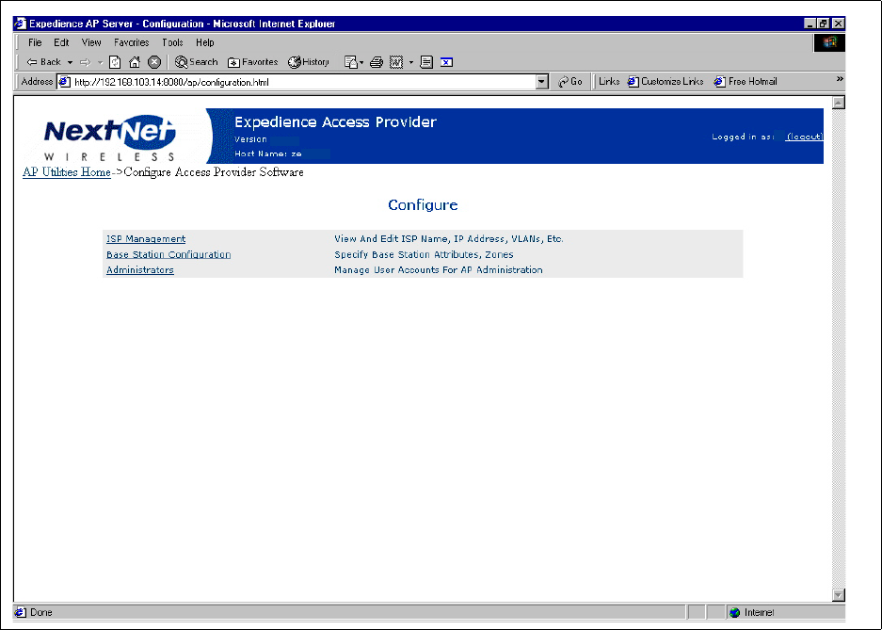
Task: Click the 'Done' status bar text
Action: coord(41,612)
